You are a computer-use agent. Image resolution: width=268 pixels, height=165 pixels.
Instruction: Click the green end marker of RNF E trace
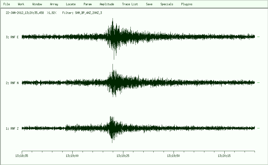point(258,37)
